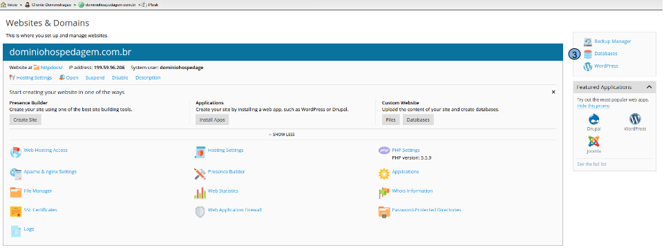The image size is (664, 250).
Task: Select the Drupal featured application icon
Action: pos(594,119)
